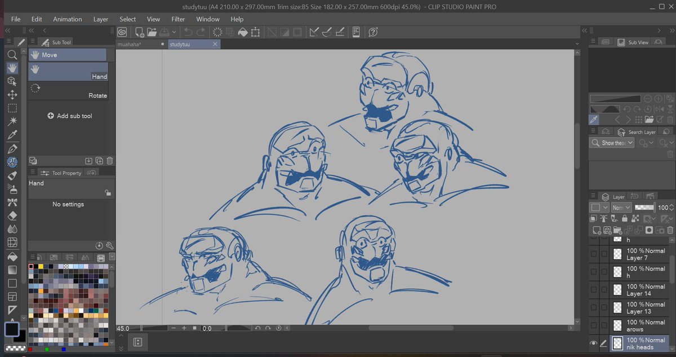Redo the action
Screen dimensions: 676x357
[x=201, y=33]
